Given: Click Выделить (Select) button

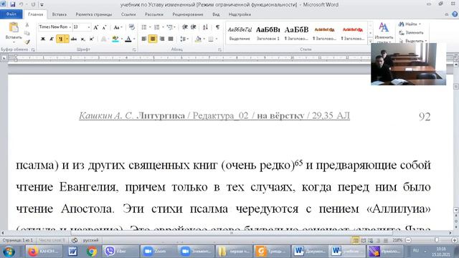Looking at the screenshot, I should (413, 41).
